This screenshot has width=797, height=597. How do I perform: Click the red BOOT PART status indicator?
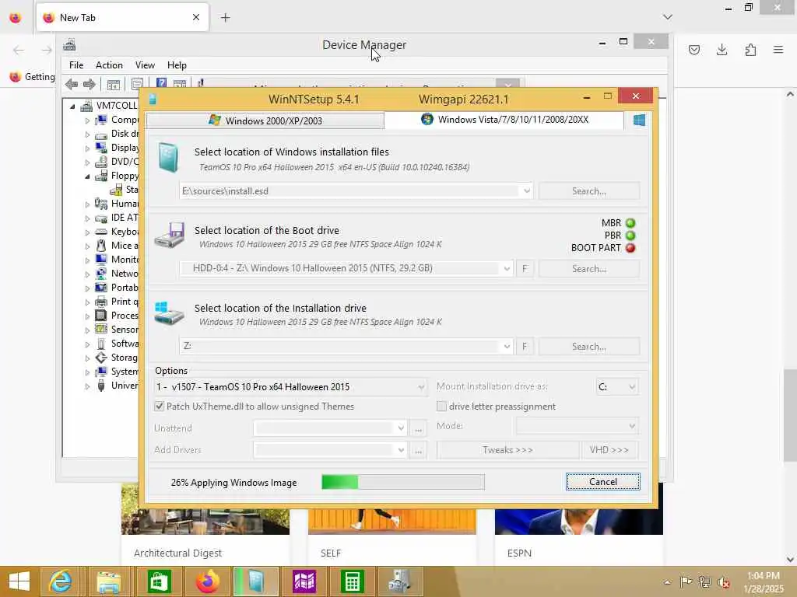pos(630,248)
